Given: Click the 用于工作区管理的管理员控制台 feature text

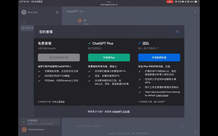Looking at the screenshot, I should pyautogui.click(x=162, y=87).
